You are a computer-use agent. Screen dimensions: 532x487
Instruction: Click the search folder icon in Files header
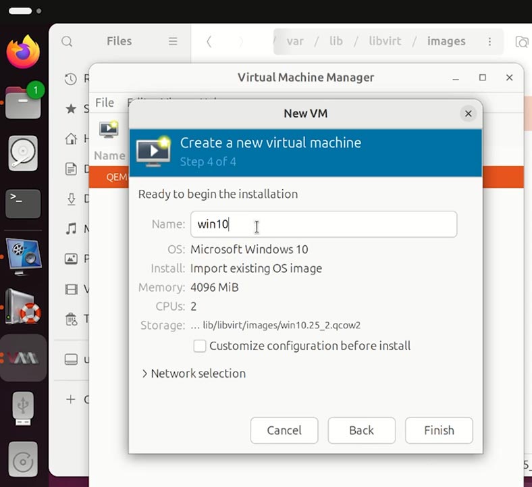522,42
